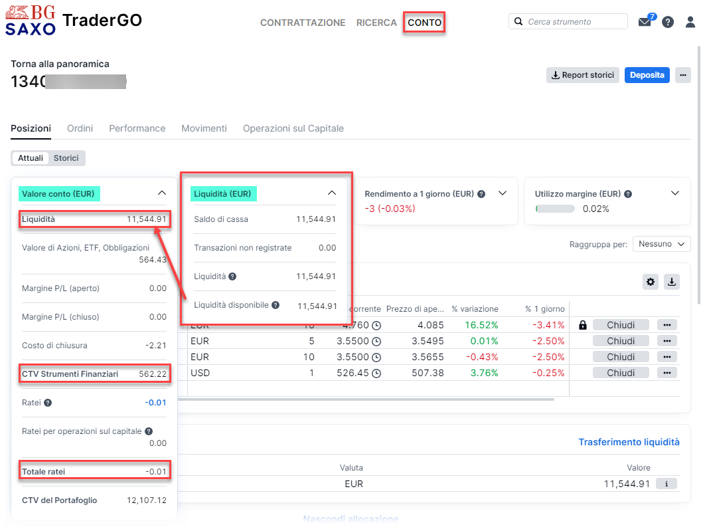Collapse the Liquidità (EUR) panel
707x527 pixels.
332,193
